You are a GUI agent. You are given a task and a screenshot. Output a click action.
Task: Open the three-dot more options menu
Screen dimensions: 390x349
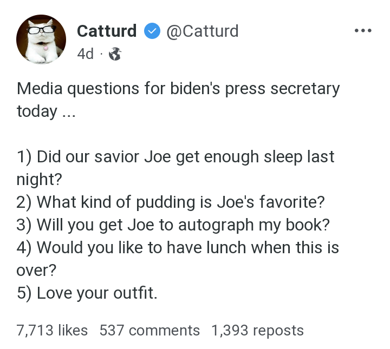click(x=362, y=31)
